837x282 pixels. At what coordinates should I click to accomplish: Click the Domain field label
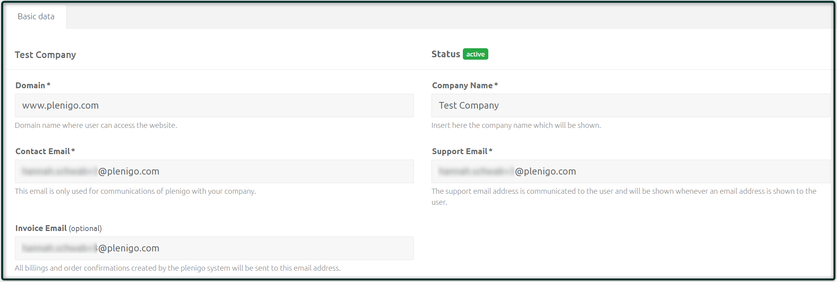pos(33,86)
